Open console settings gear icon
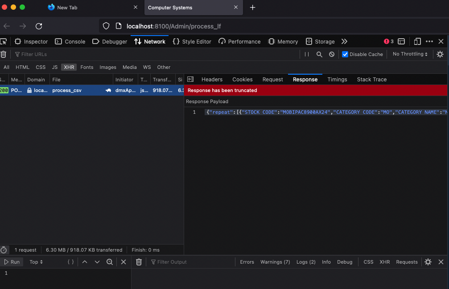Image resolution: width=449 pixels, height=289 pixels. [428, 262]
